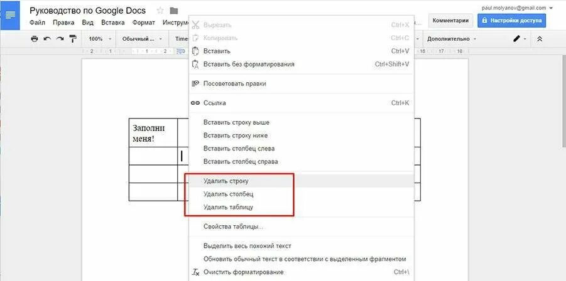Click the Paste clipboard icon

(x=195, y=51)
